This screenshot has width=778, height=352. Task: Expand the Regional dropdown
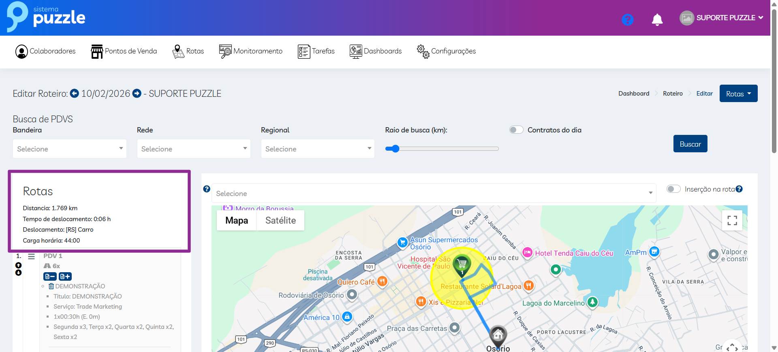(318, 149)
